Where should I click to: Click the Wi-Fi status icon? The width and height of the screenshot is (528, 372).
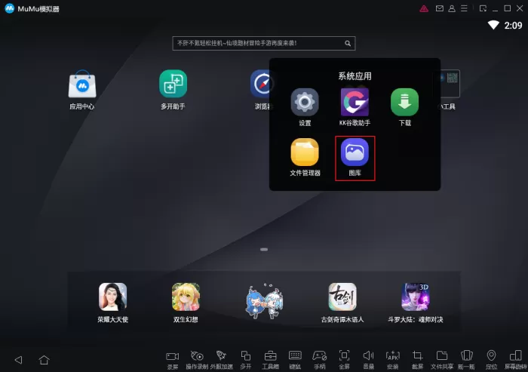coord(493,25)
